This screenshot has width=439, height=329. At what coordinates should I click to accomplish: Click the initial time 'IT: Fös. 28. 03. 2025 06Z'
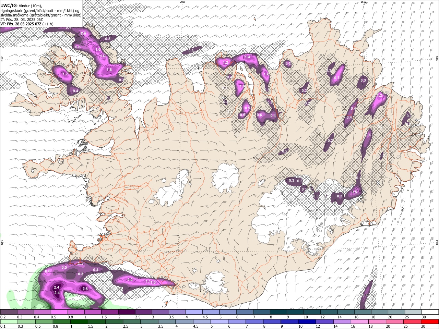click(x=22, y=20)
